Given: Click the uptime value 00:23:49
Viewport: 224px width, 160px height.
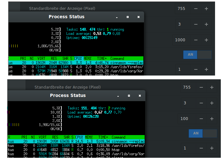Looking at the screenshot, I should point(90,38).
